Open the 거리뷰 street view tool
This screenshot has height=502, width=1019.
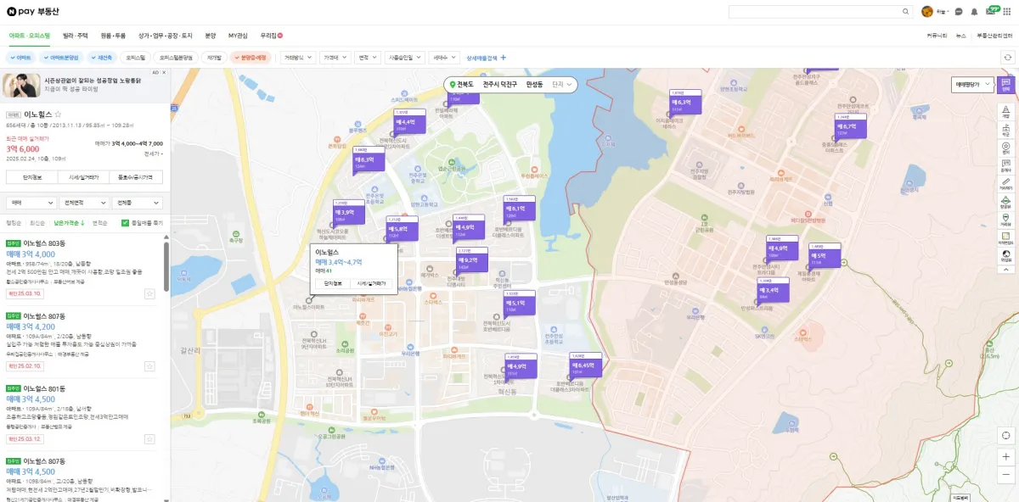(1005, 220)
